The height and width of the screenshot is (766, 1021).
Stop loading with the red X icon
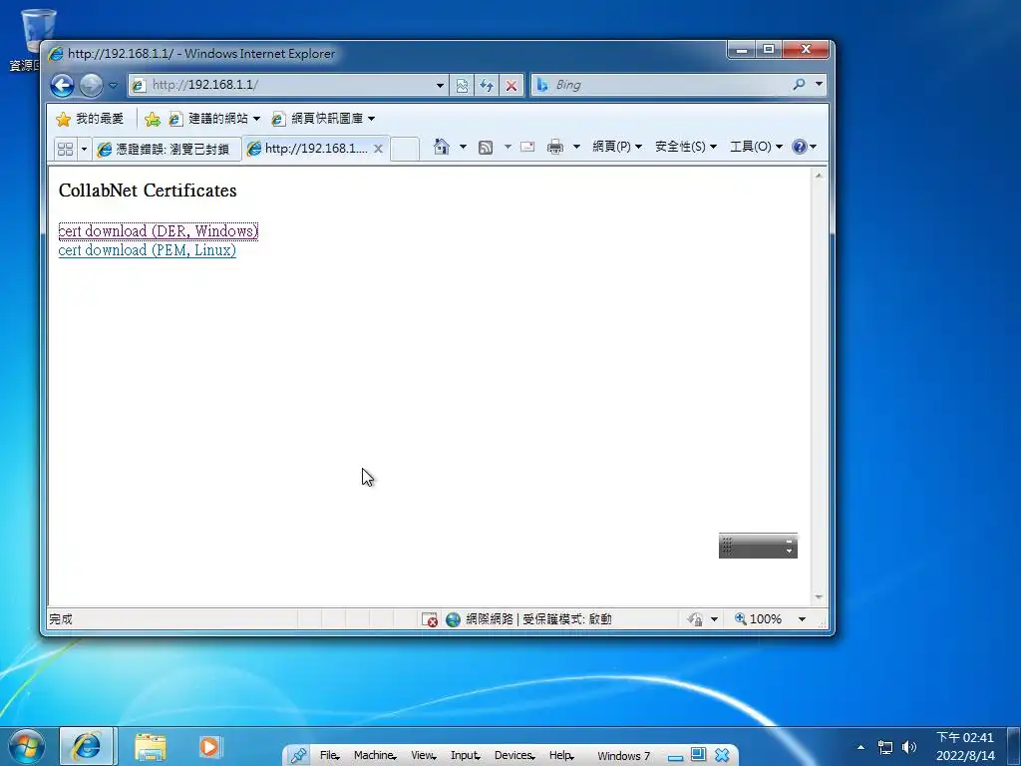click(511, 86)
